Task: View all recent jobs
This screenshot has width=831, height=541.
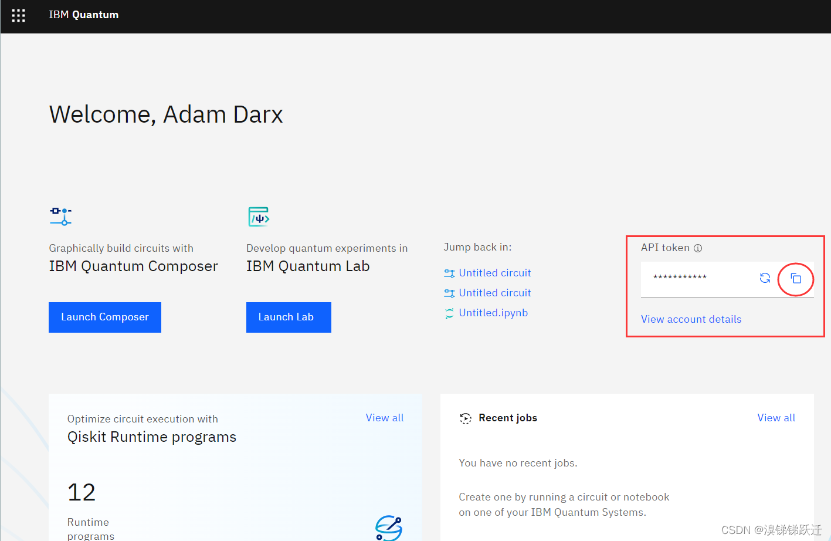Action: 776,418
